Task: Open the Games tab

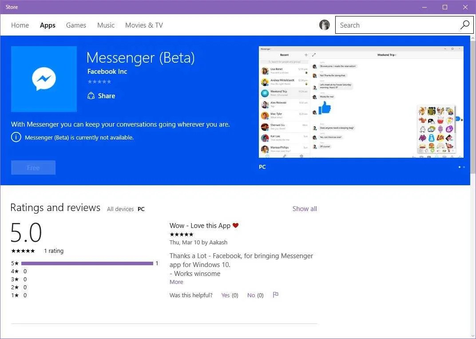Action: coord(76,25)
